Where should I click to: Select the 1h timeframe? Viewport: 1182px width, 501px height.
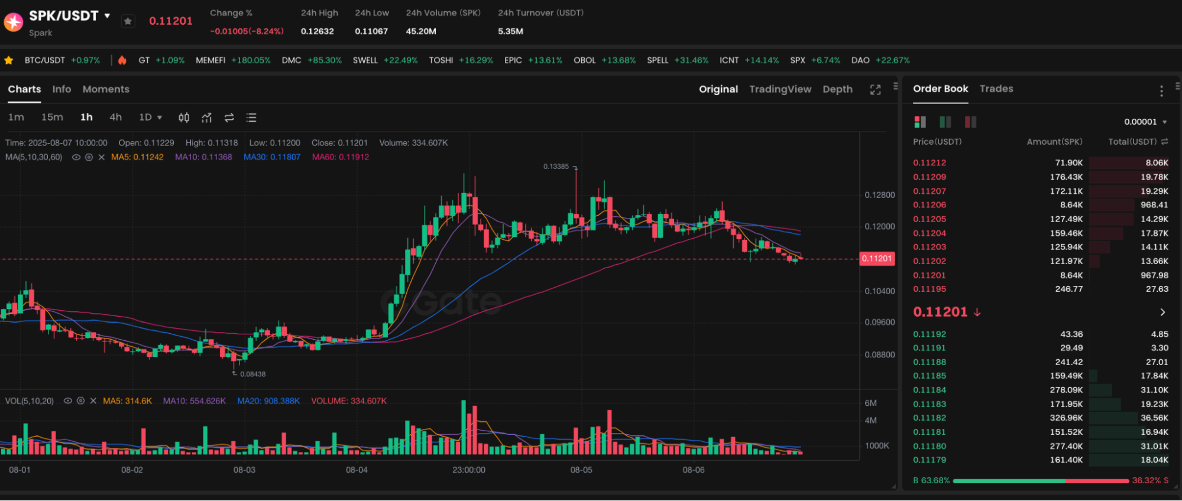86,117
